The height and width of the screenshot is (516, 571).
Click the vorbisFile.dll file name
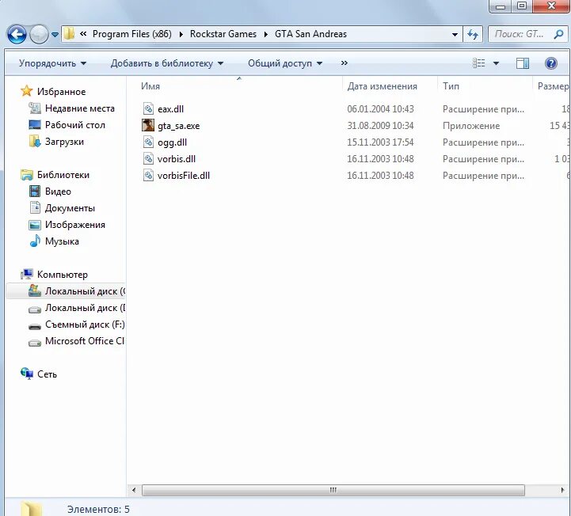[x=184, y=176]
